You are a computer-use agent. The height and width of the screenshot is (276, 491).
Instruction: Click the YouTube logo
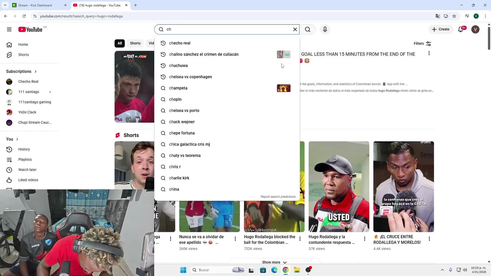[30, 30]
